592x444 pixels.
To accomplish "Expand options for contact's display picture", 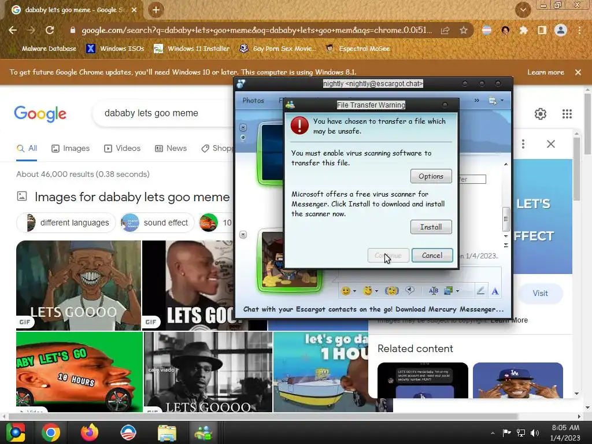I will 243,128.
